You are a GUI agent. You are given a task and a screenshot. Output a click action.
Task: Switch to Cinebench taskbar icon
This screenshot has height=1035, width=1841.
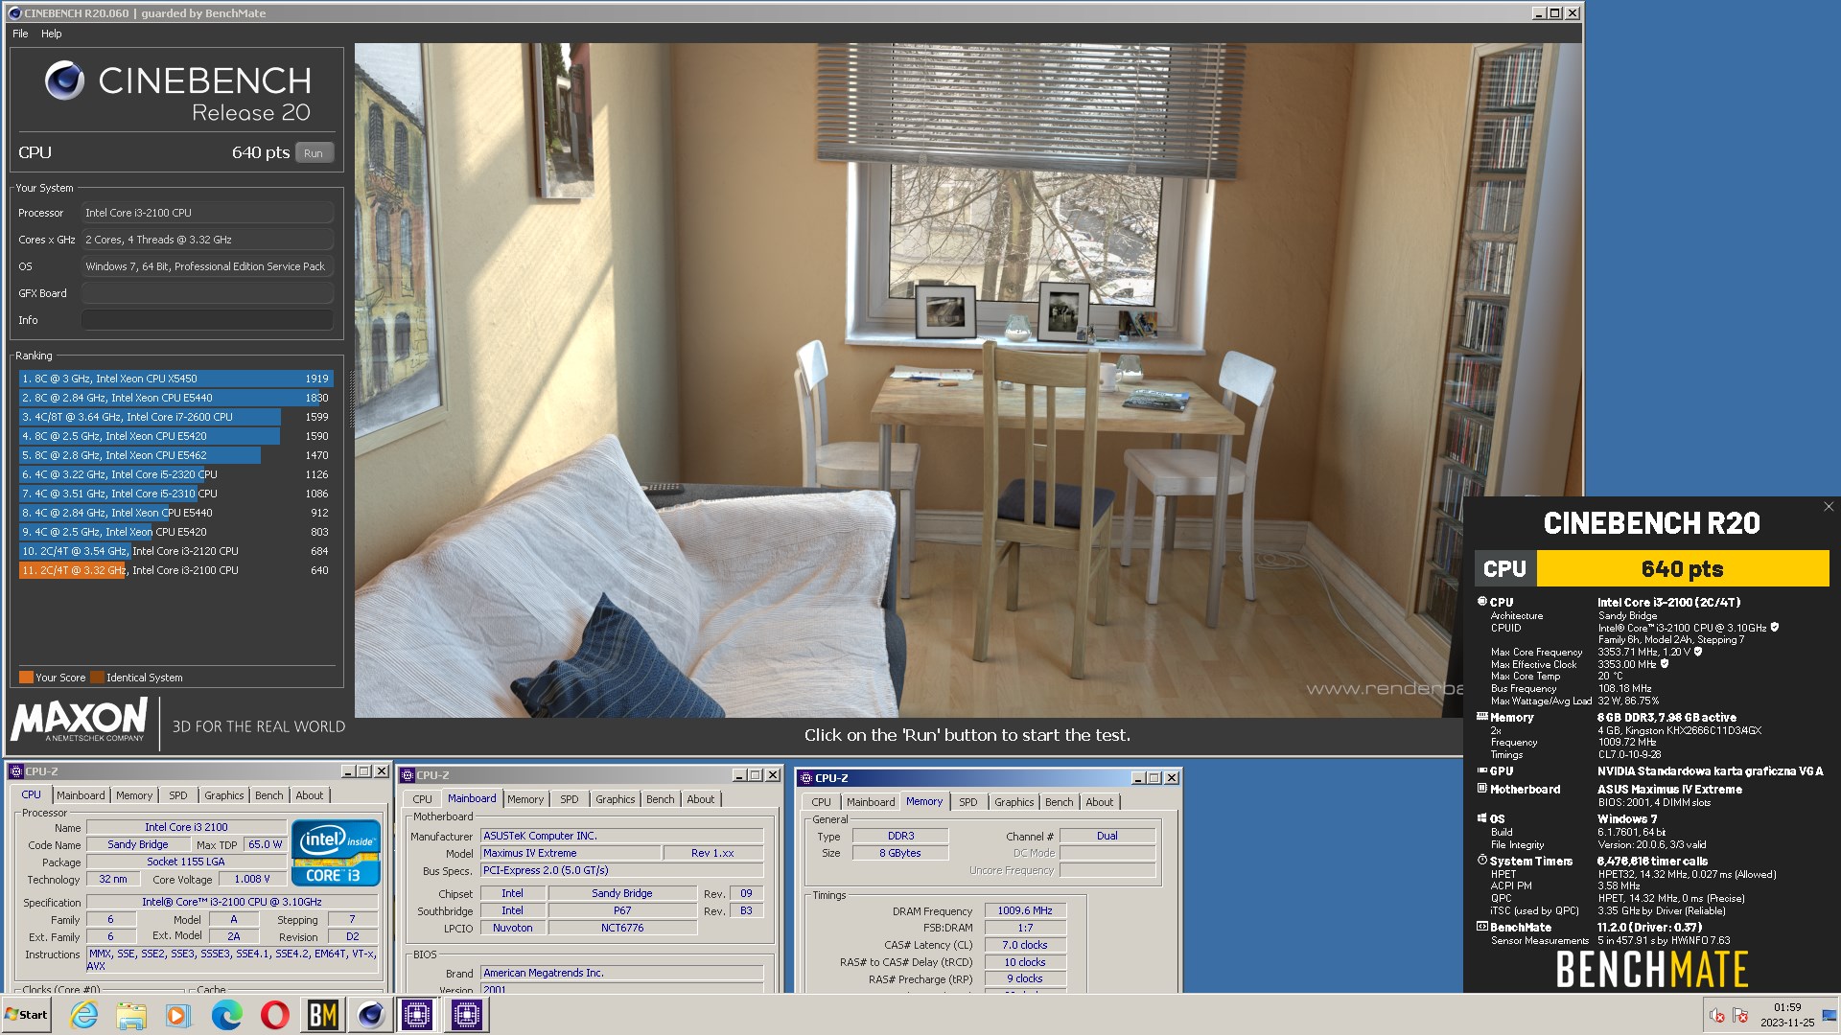point(370,1015)
